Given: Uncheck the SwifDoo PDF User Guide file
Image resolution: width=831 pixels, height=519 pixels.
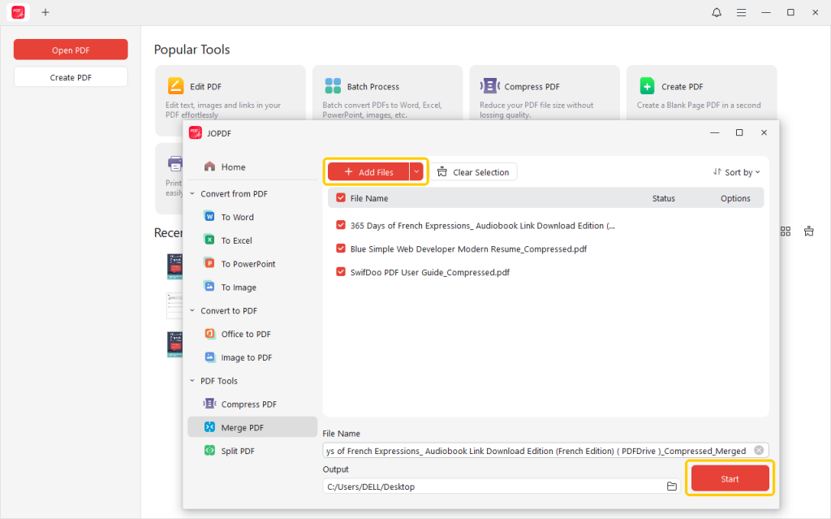Looking at the screenshot, I should tap(340, 272).
